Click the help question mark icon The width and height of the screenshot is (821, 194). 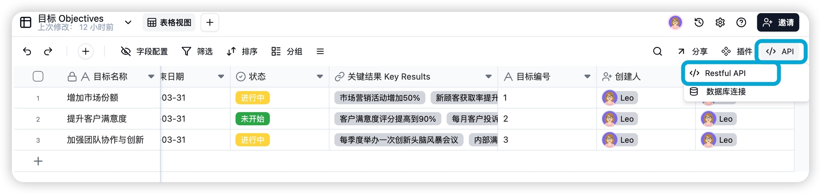741,22
